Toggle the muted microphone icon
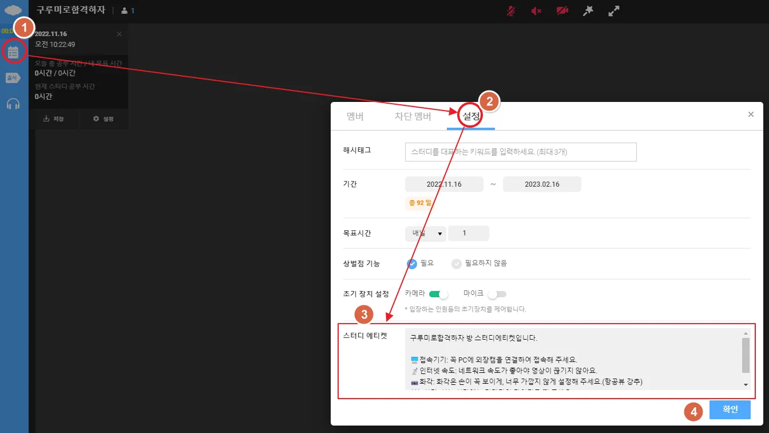The height and width of the screenshot is (433, 769). click(x=512, y=11)
